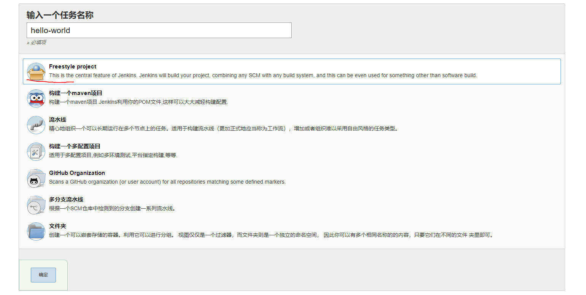This screenshot has height=295, width=586.
Task: Click the 可以嵌套存储的容器 description text
Action: (272, 235)
